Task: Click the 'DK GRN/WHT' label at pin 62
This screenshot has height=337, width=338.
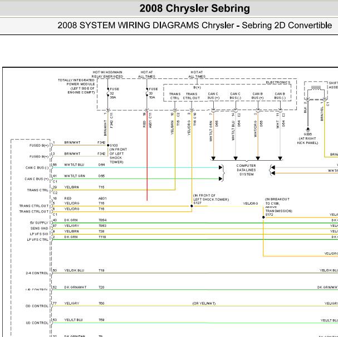Action: [75, 288]
